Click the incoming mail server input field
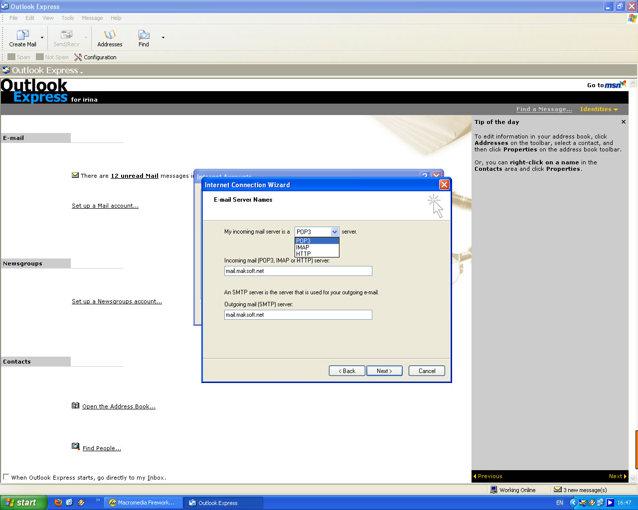Image resolution: width=638 pixels, height=510 pixels. (298, 271)
